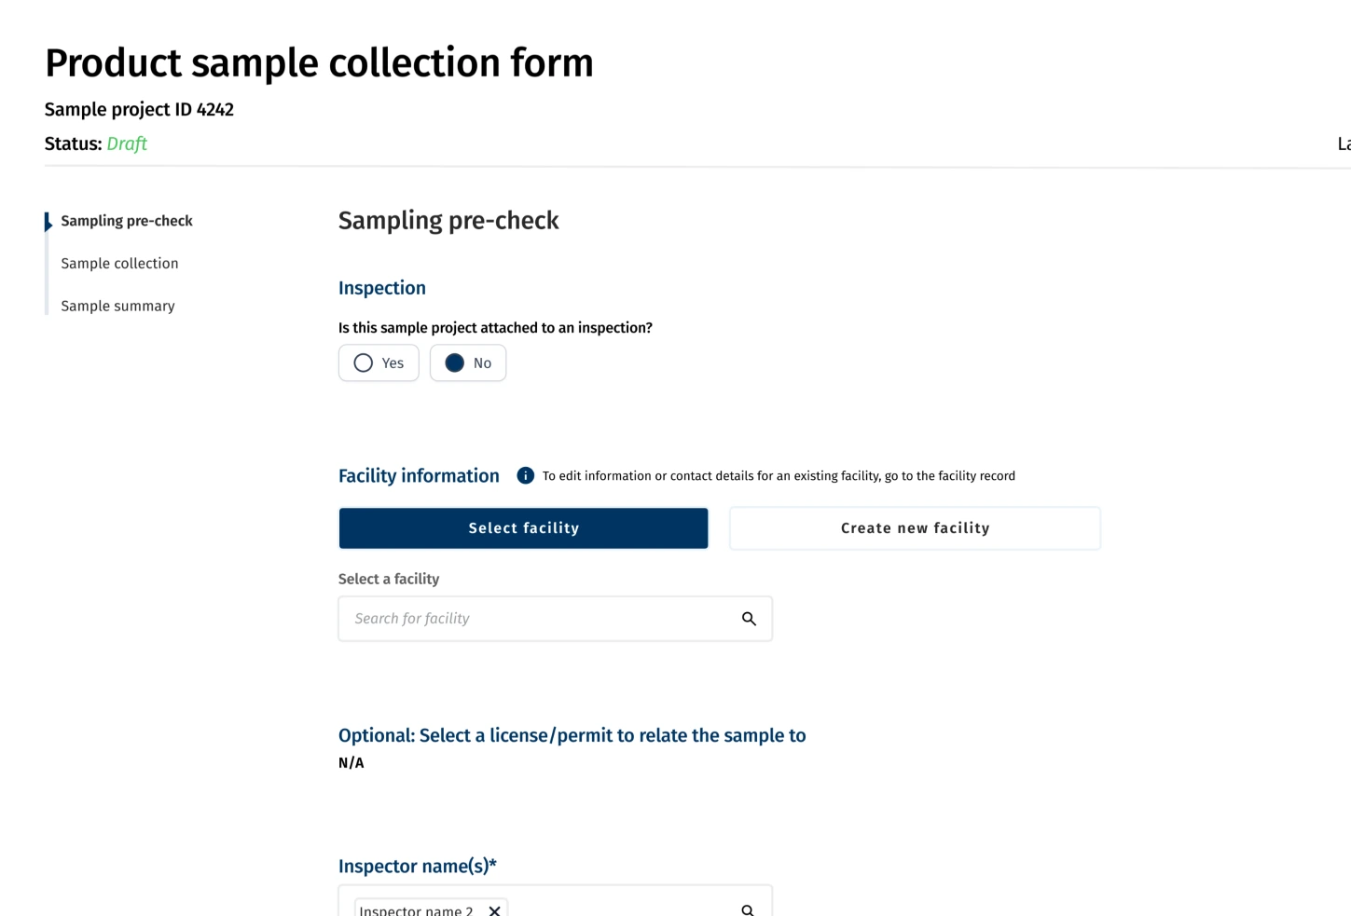This screenshot has height=916, width=1351.
Task: Click the search icon in inspector name field
Action: pos(746,909)
